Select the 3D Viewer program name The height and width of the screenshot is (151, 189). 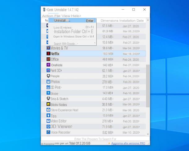click(61, 127)
